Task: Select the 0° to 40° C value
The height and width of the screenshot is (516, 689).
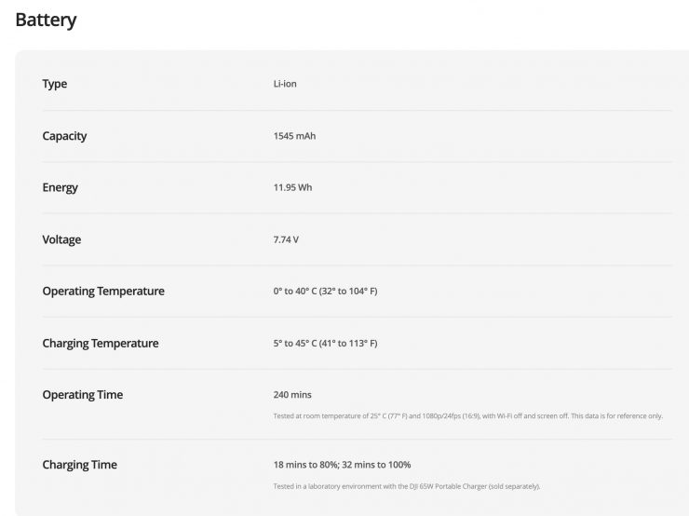Action: [x=325, y=292]
